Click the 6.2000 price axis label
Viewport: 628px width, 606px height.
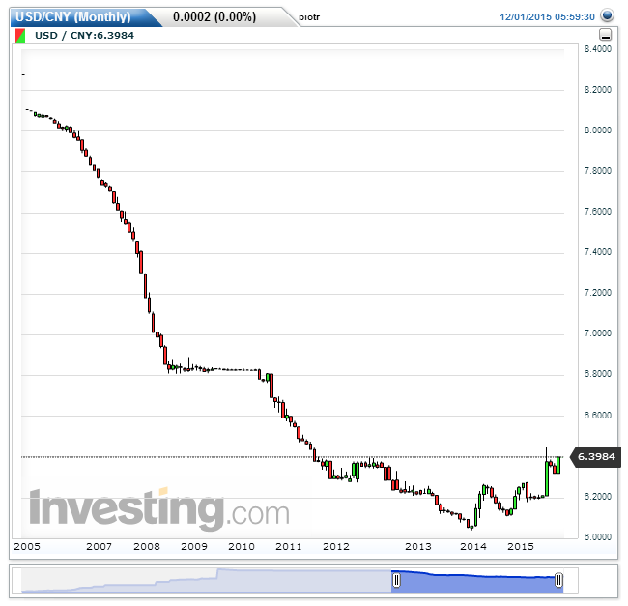(x=597, y=496)
